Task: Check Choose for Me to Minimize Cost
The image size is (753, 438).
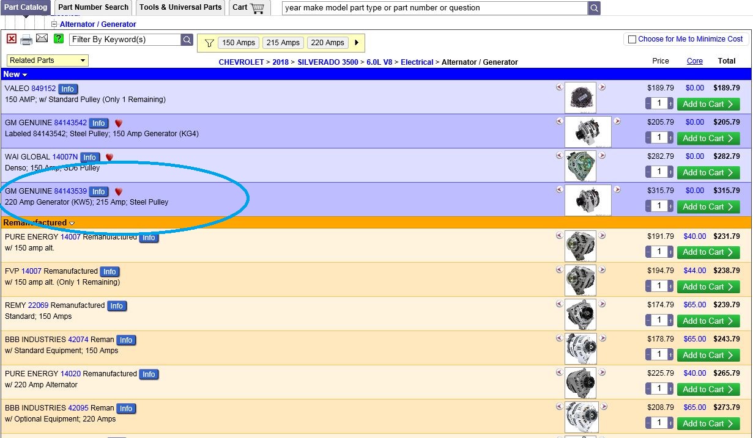Action: click(x=632, y=39)
